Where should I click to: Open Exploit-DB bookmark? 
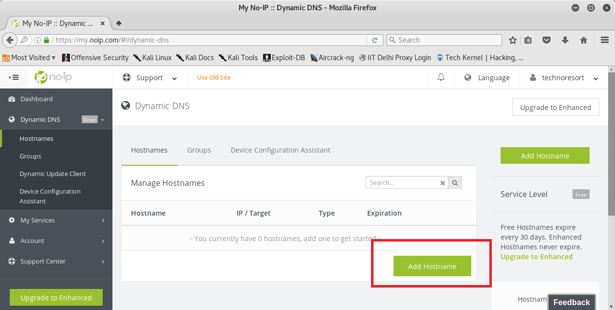[284, 57]
